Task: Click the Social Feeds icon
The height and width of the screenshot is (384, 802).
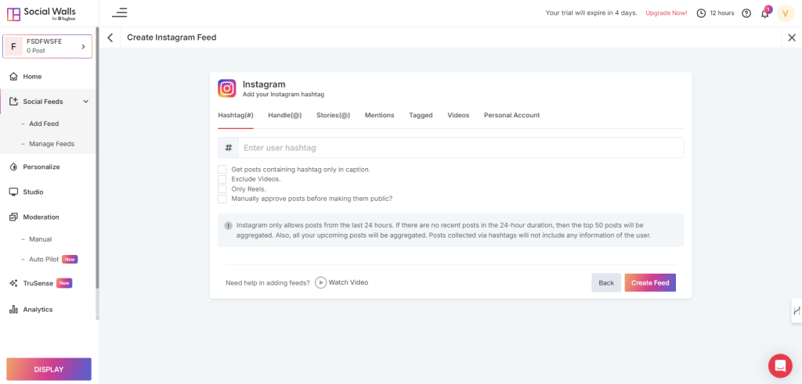Action: (14, 102)
